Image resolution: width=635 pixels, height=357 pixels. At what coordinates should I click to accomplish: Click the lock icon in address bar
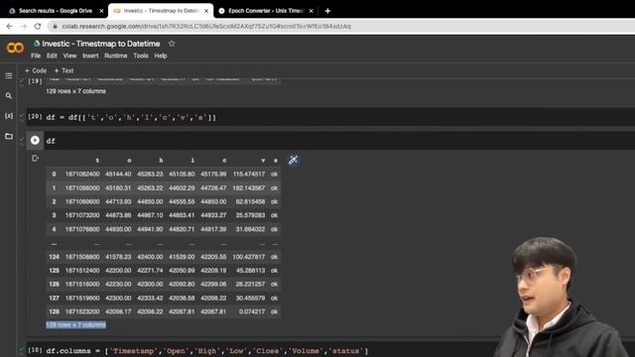(x=55, y=27)
